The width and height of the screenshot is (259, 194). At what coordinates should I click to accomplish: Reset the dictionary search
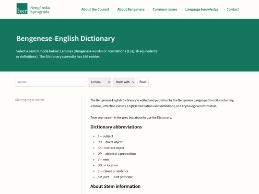point(143,82)
